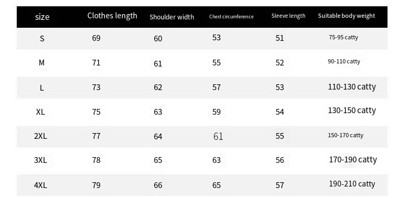The width and height of the screenshot is (410, 198).
Task: Click the '150-170 catty' weight cell
Action: click(346, 135)
